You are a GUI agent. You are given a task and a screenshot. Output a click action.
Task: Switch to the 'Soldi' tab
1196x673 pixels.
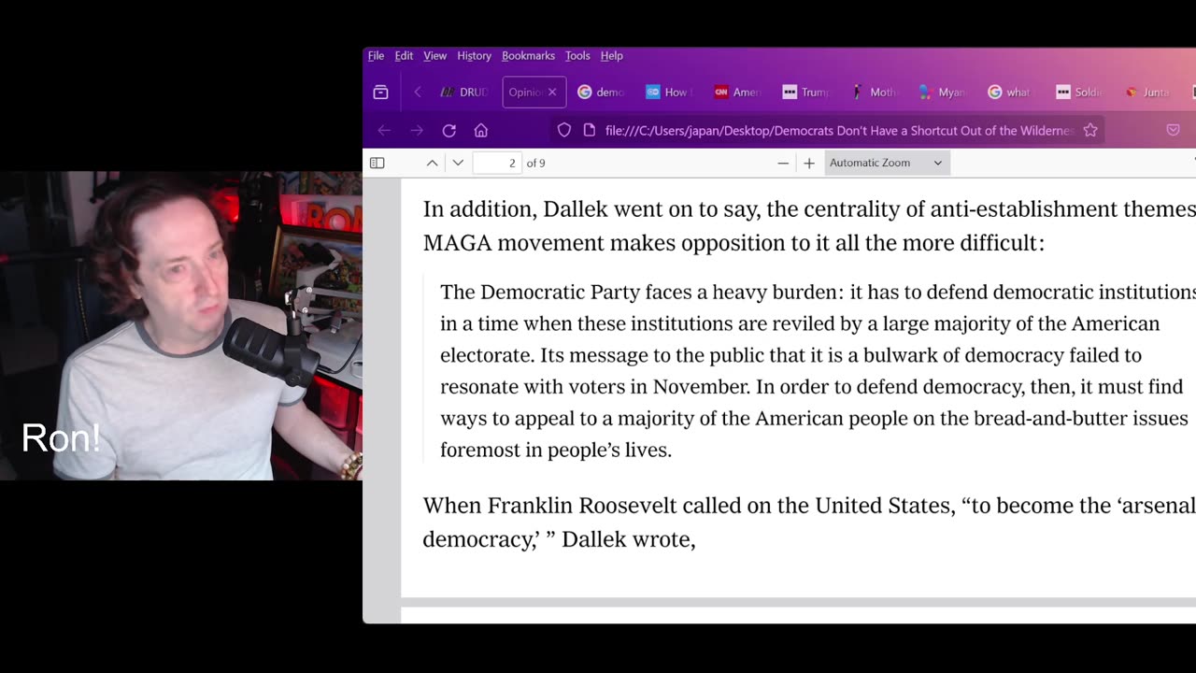[x=1078, y=93]
